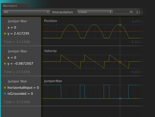Open the Linear interpolation dropdown

click(x=95, y=12)
